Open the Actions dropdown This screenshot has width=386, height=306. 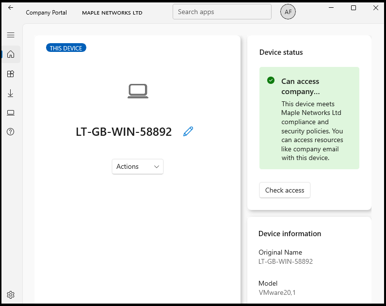coord(138,166)
